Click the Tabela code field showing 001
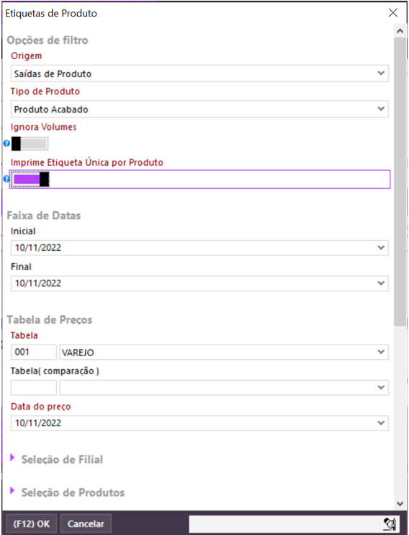Image resolution: width=409 pixels, height=535 pixels. [x=34, y=352]
